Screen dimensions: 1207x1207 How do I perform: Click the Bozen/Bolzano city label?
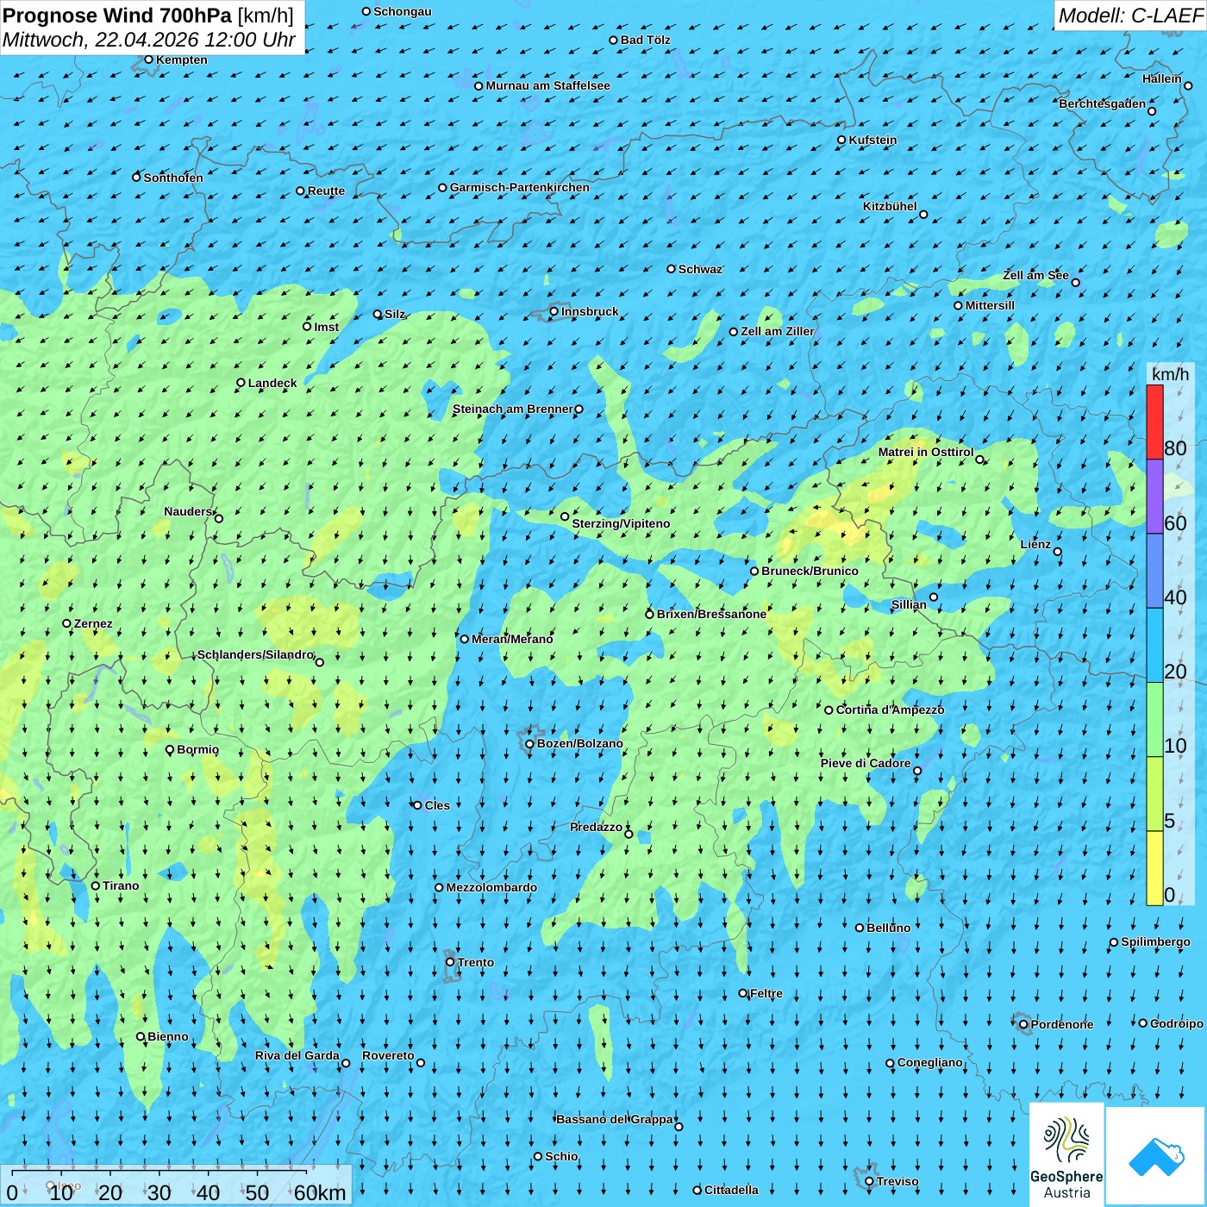[579, 743]
